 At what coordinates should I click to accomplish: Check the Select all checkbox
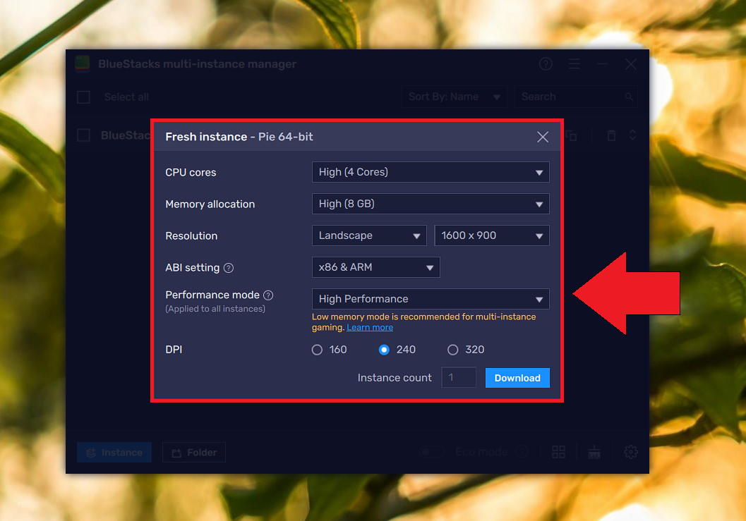(83, 97)
